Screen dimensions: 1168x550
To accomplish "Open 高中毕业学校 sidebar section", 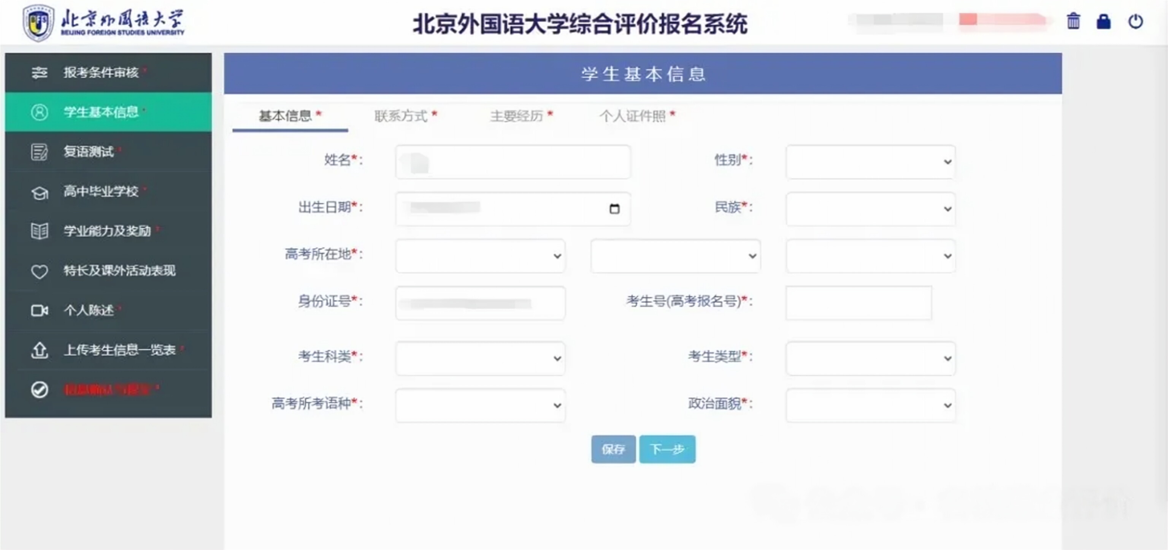I will [x=108, y=191].
